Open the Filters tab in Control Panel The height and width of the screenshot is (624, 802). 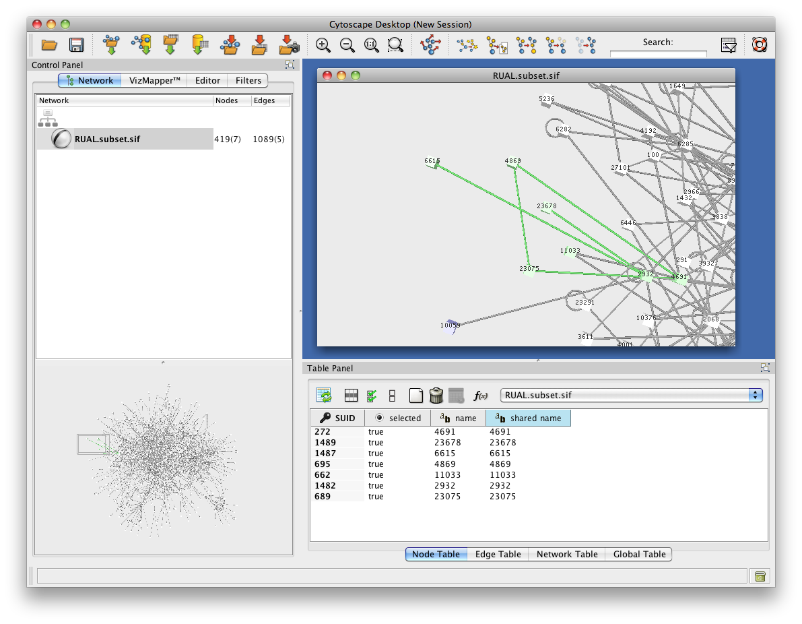248,80
